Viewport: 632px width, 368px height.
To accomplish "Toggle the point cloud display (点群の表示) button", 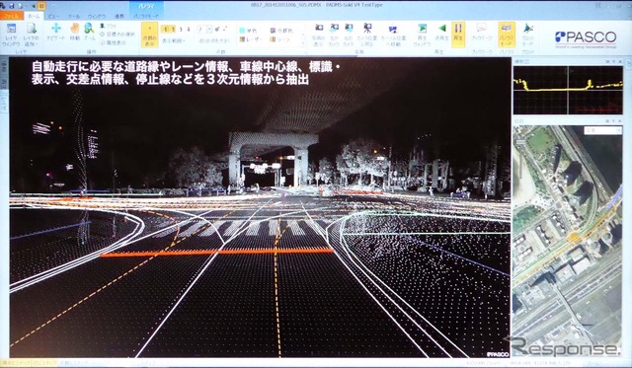I will tap(149, 35).
